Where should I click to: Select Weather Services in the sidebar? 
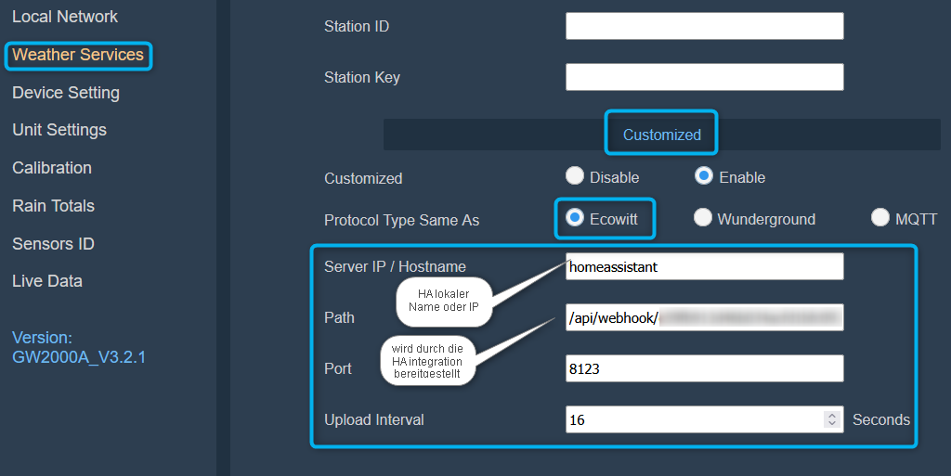[78, 55]
